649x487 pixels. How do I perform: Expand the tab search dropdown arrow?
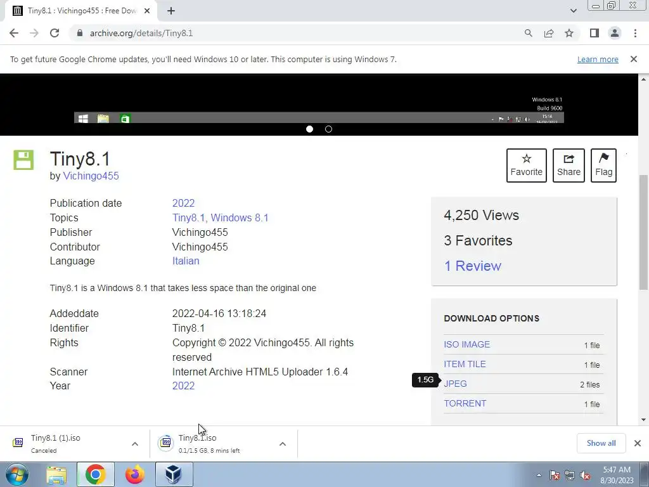[573, 11]
